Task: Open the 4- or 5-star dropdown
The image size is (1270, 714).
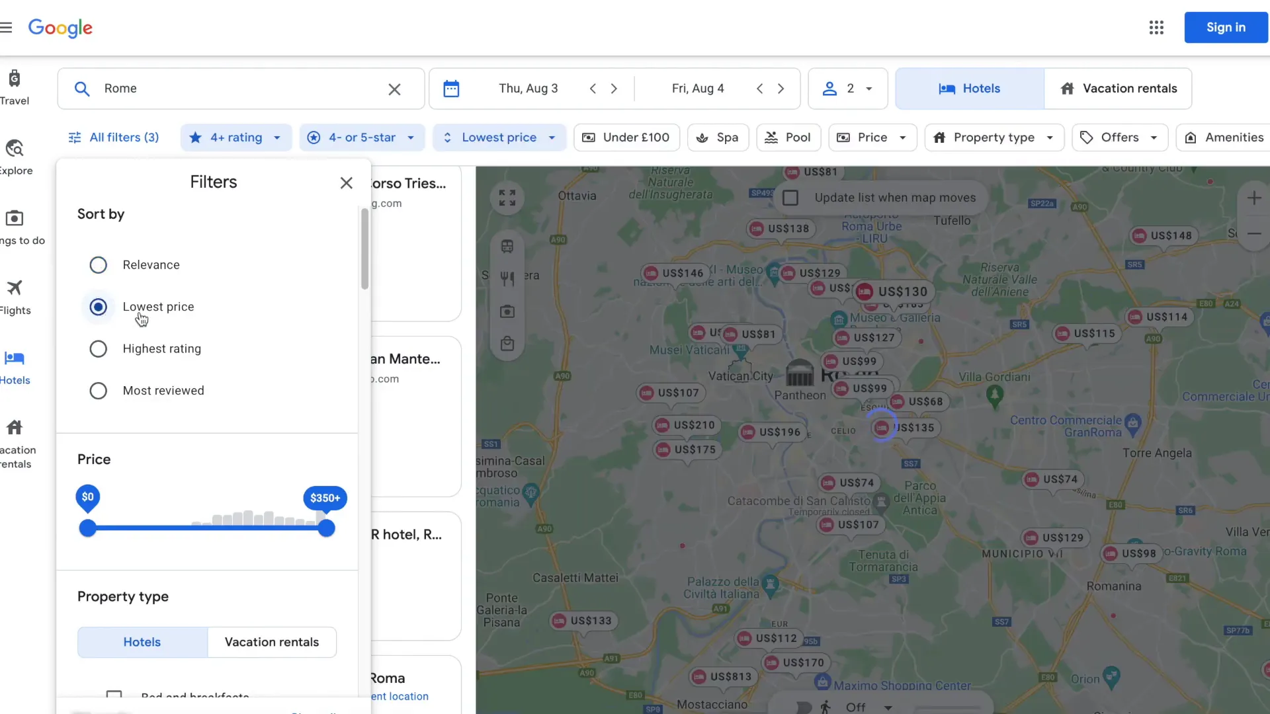Action: 362,138
